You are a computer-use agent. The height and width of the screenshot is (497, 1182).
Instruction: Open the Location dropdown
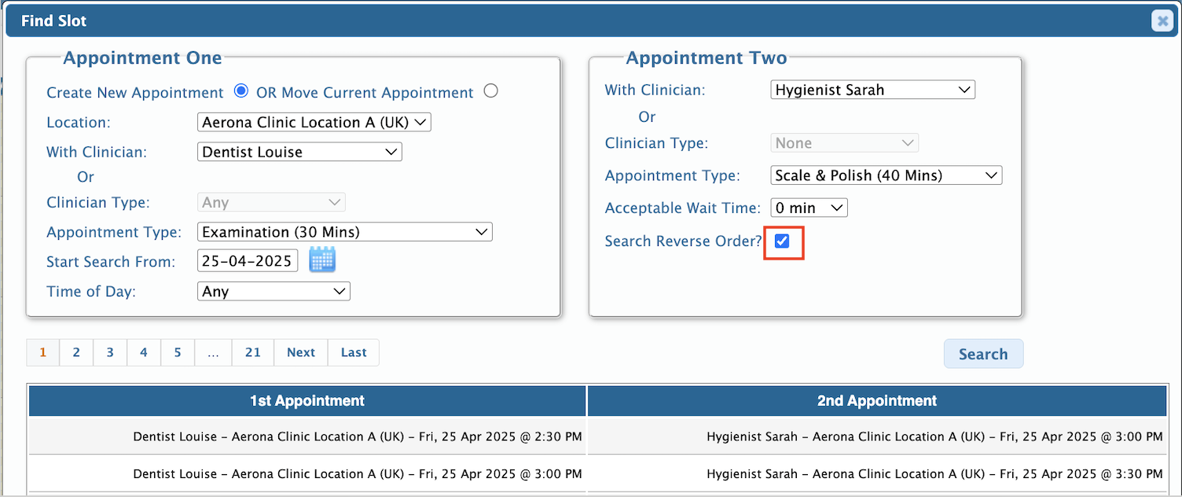314,123
